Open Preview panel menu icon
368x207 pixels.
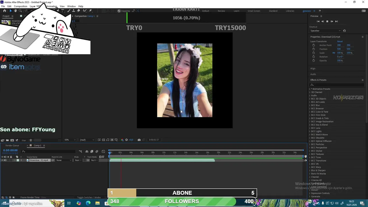point(321,16)
